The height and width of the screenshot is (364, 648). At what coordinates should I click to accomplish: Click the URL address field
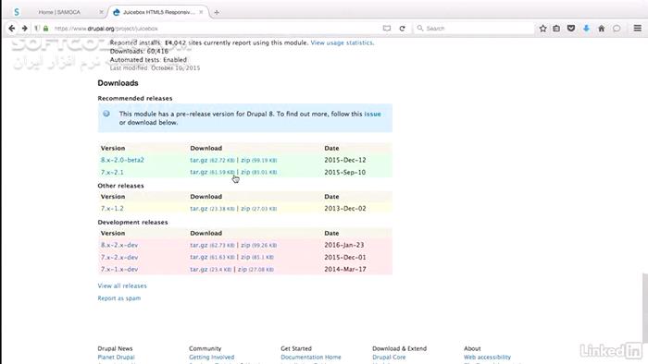coord(215,29)
